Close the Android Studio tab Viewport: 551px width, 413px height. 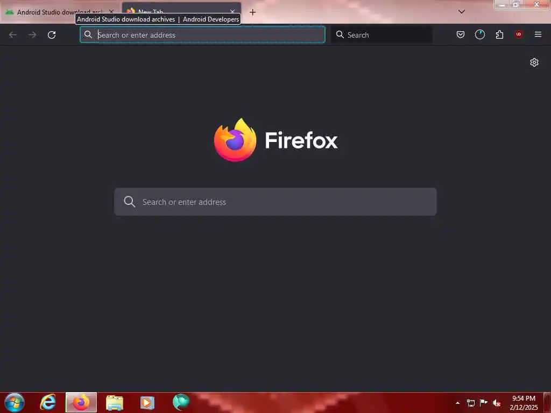point(111,12)
